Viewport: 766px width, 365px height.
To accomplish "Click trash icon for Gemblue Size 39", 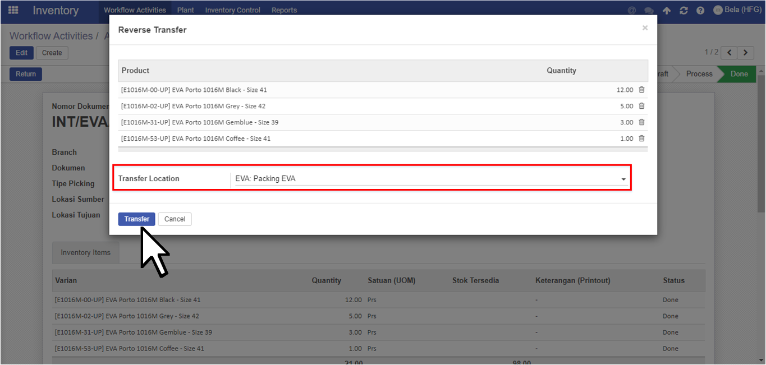I will point(641,122).
